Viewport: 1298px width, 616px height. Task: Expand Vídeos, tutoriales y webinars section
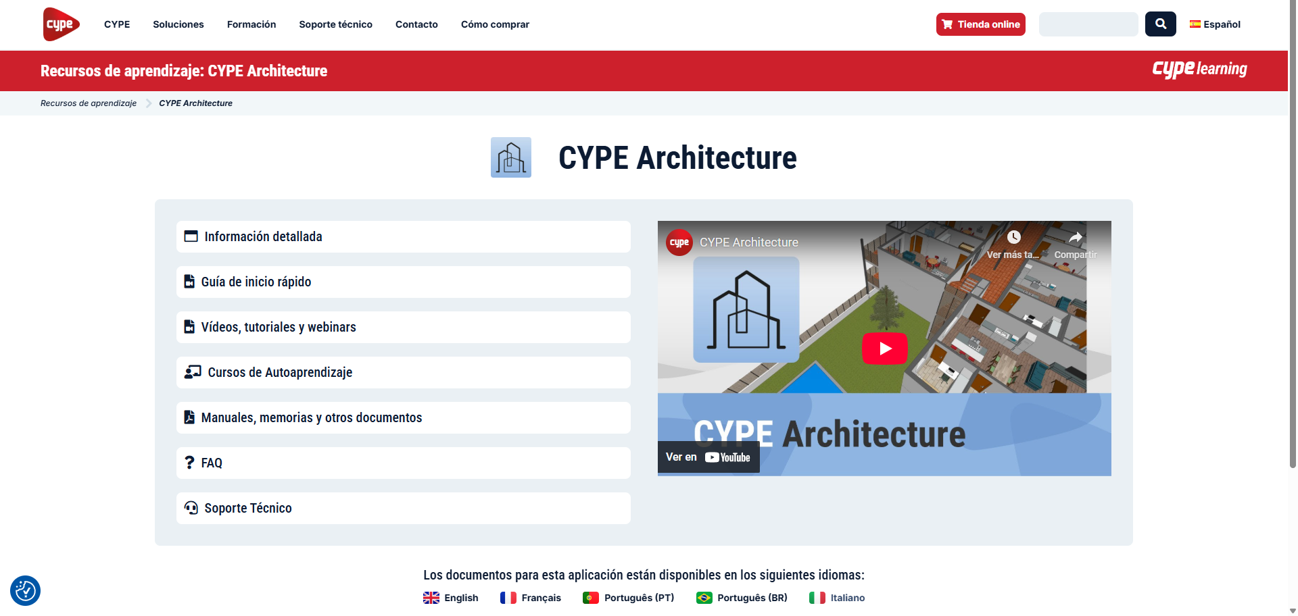[403, 327]
